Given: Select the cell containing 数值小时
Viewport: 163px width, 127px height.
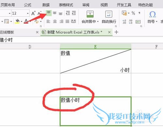Looking at the screenshot, I should click(96, 111).
